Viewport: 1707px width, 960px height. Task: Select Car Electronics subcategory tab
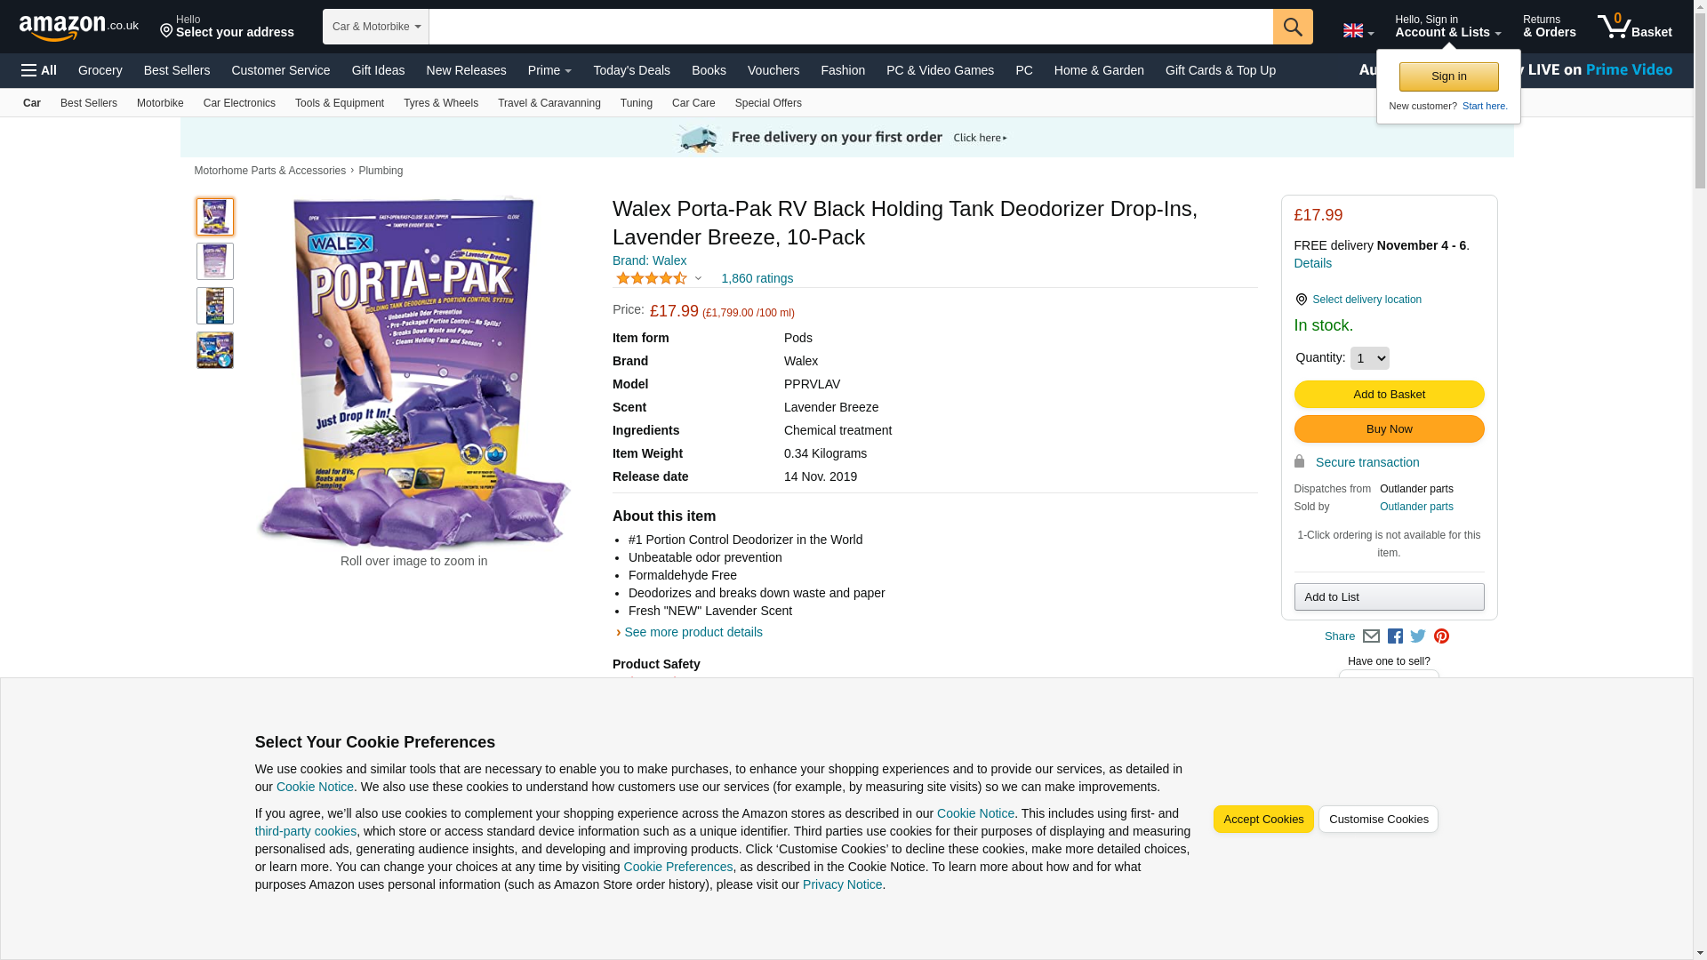(x=239, y=103)
